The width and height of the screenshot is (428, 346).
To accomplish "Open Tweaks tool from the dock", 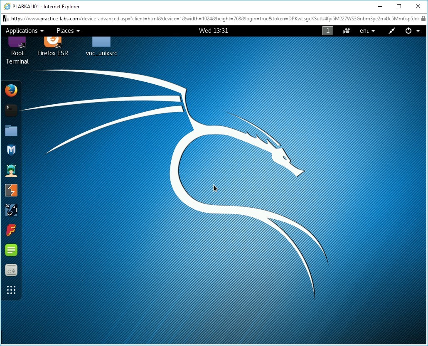I will pyautogui.click(x=11, y=270).
